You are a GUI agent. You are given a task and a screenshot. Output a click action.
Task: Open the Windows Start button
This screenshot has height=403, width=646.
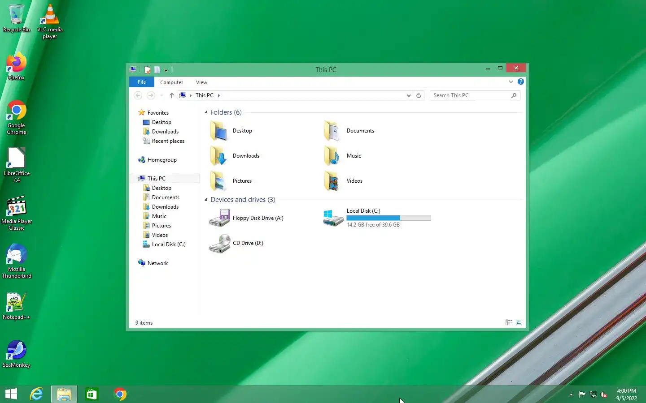pyautogui.click(x=11, y=394)
